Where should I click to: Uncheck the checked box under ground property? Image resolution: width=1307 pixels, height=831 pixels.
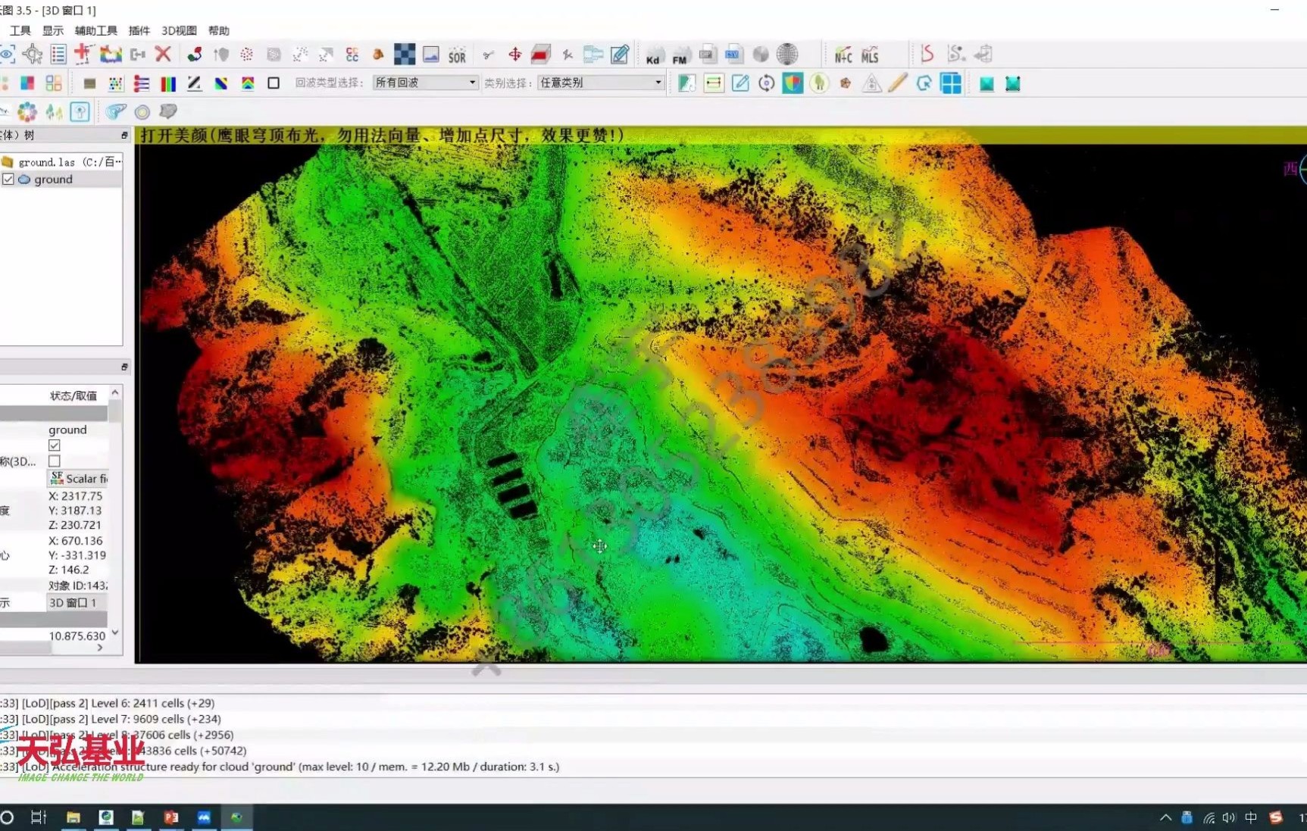(55, 445)
